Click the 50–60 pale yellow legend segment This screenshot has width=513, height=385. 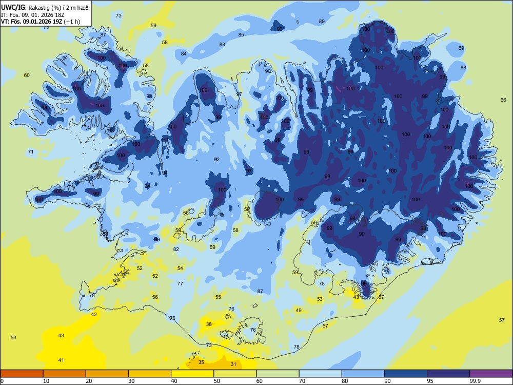(235, 374)
